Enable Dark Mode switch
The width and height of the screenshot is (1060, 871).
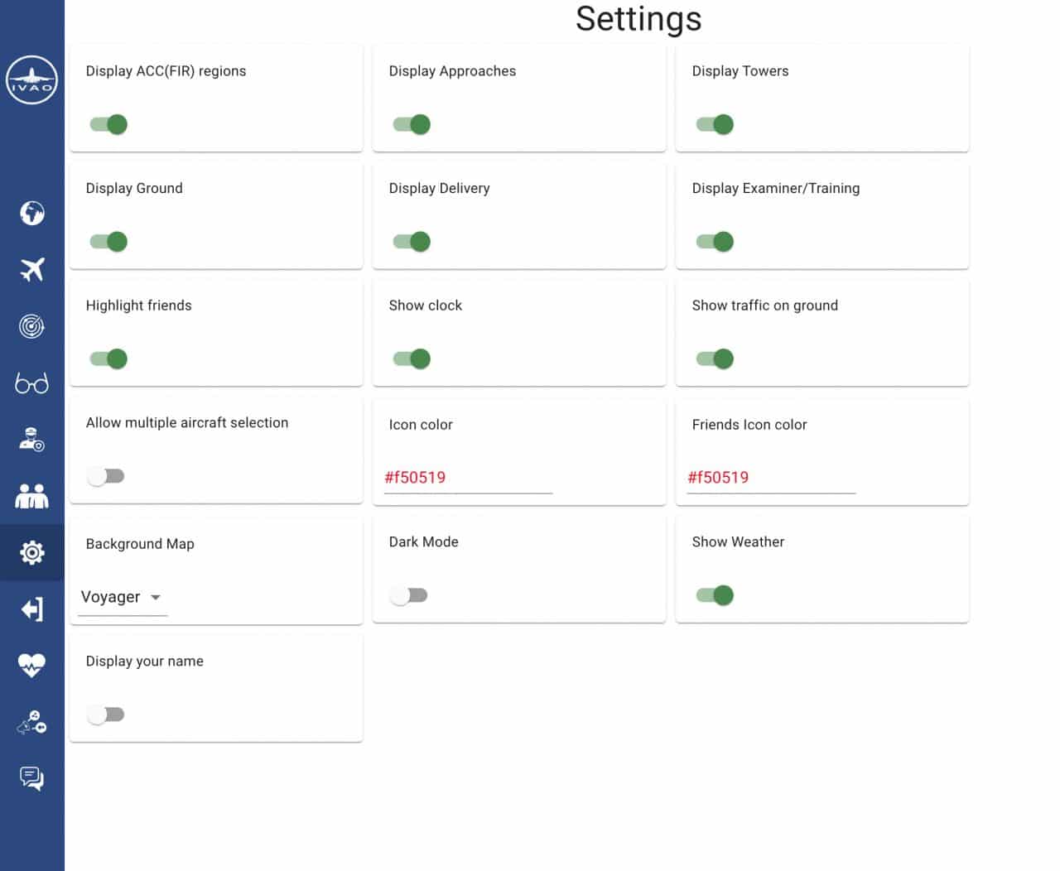click(409, 595)
